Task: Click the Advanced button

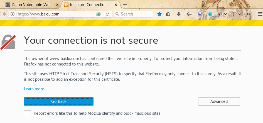Action: pos(219,101)
